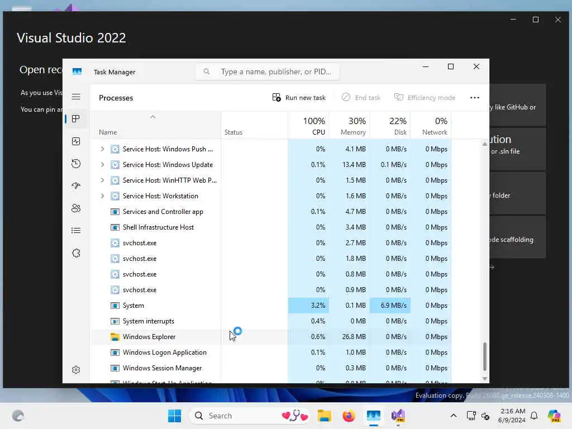Viewport: 572px width, 429px height.
Task: Sort processes by Disk column
Action: (390, 126)
